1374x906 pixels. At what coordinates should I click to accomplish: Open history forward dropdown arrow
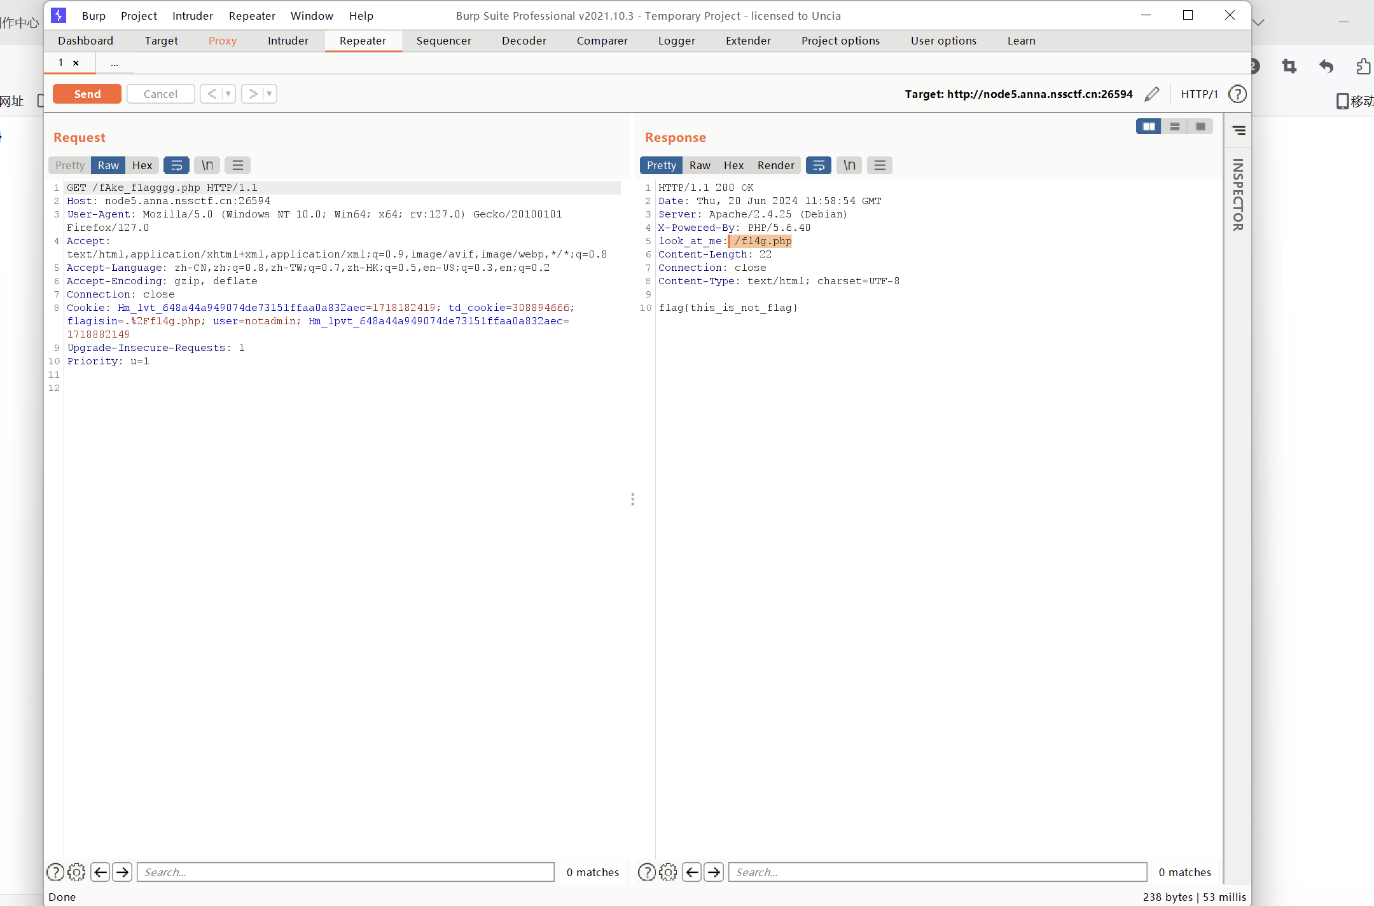(269, 94)
